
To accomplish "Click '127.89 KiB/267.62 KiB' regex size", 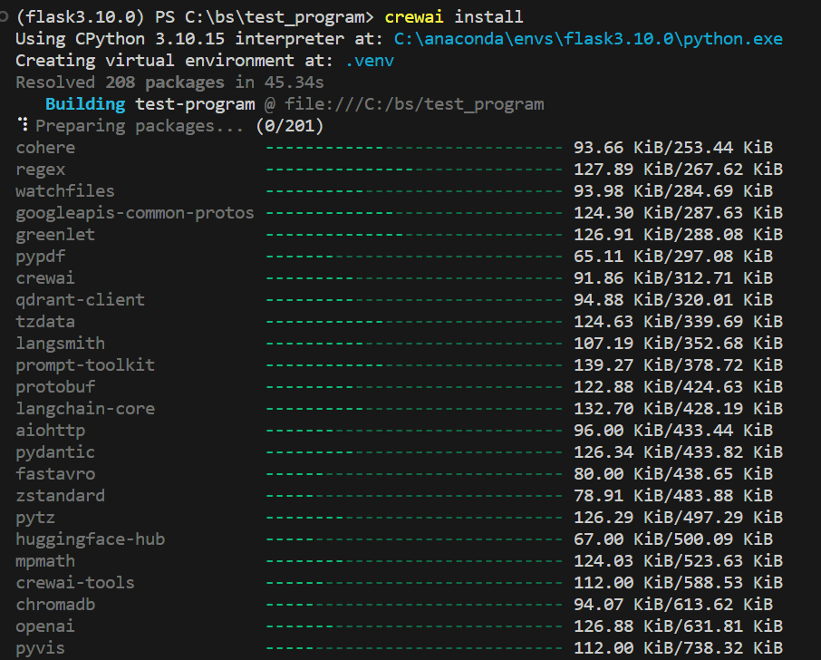I will coord(678,170).
